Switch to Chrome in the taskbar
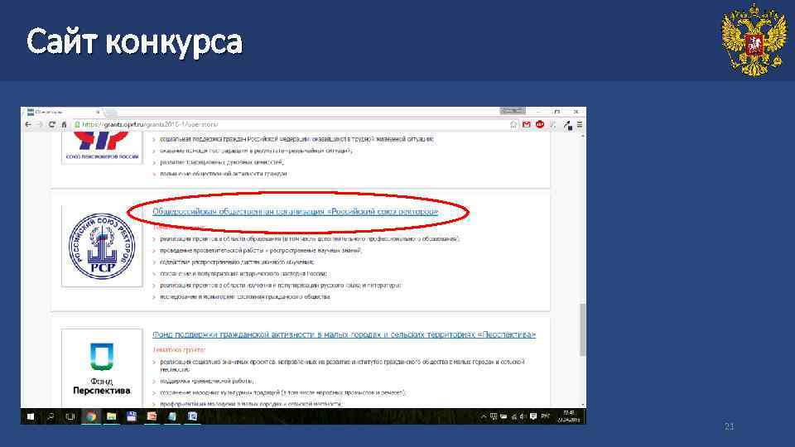The height and width of the screenshot is (447, 795). pyautogui.click(x=91, y=416)
